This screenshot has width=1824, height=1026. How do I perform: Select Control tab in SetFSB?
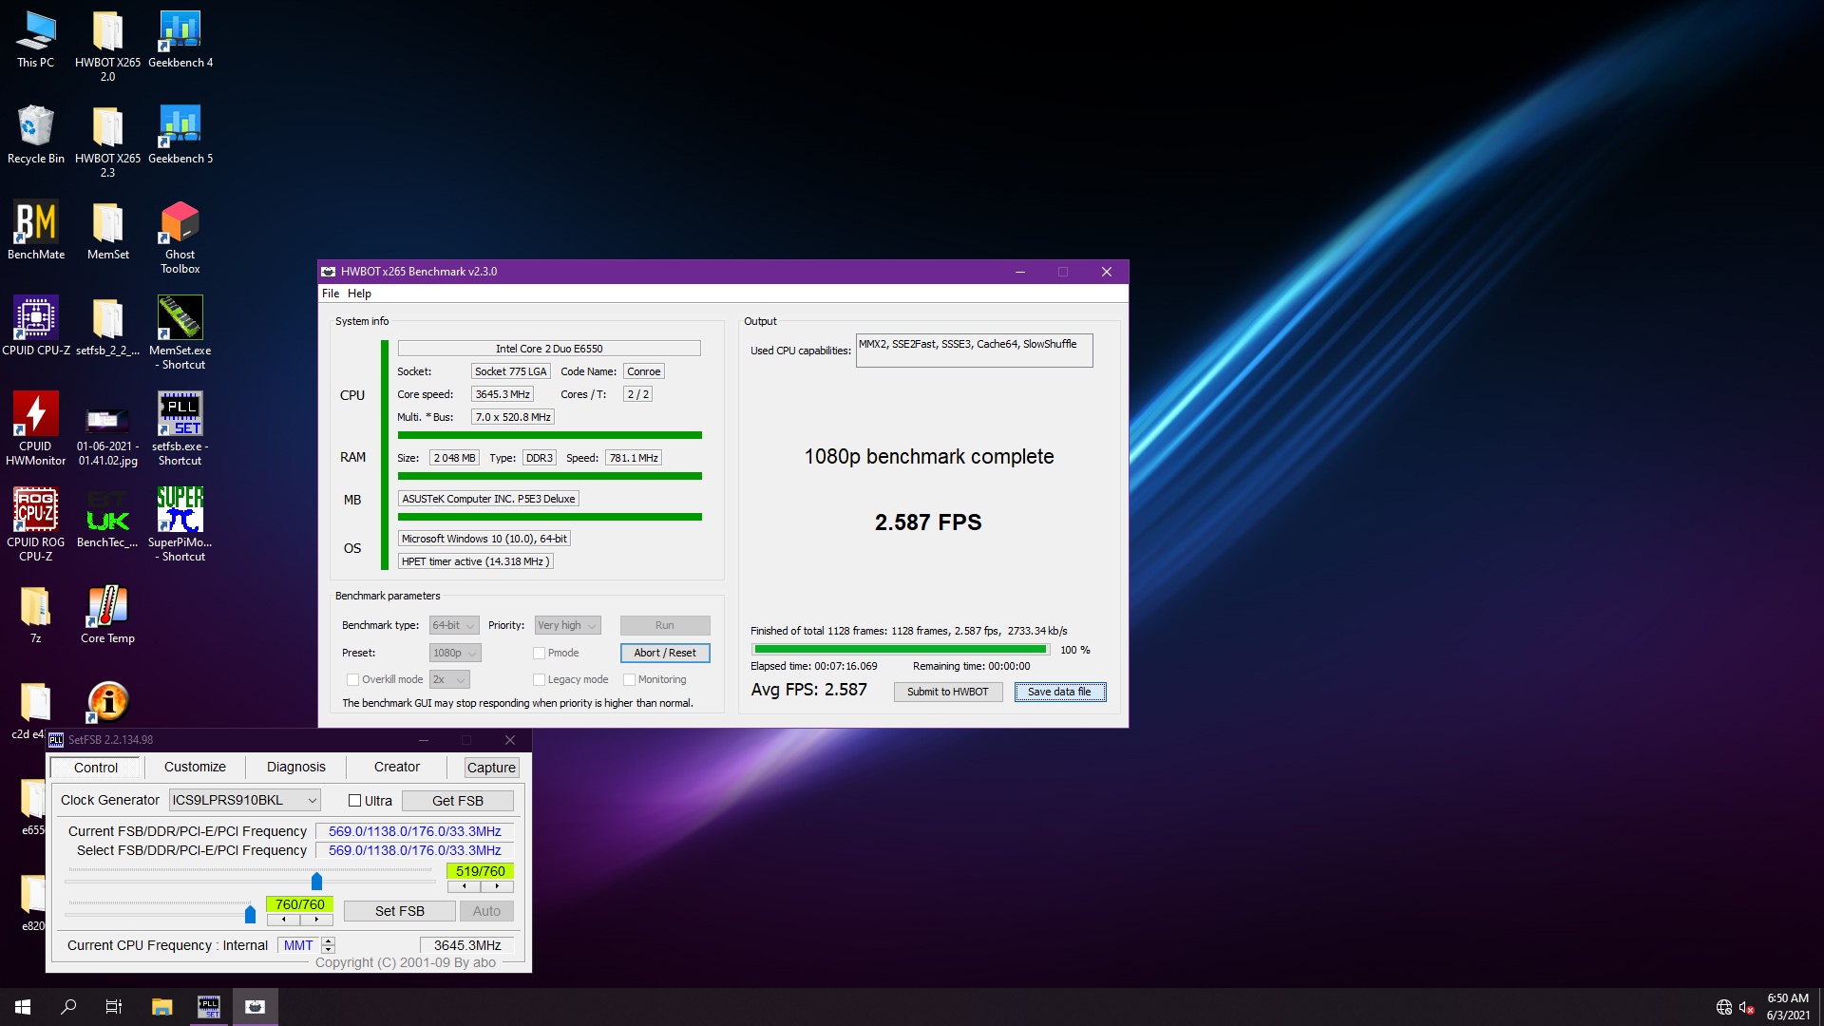[x=96, y=768]
